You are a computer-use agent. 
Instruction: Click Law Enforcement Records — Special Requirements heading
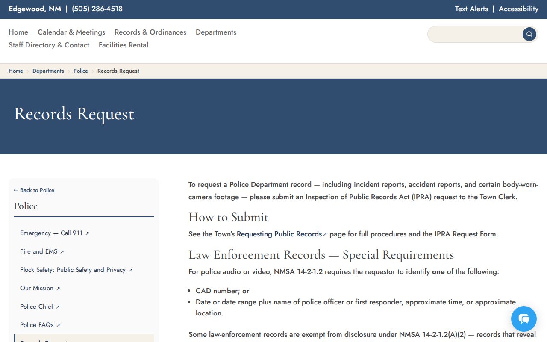(321, 255)
